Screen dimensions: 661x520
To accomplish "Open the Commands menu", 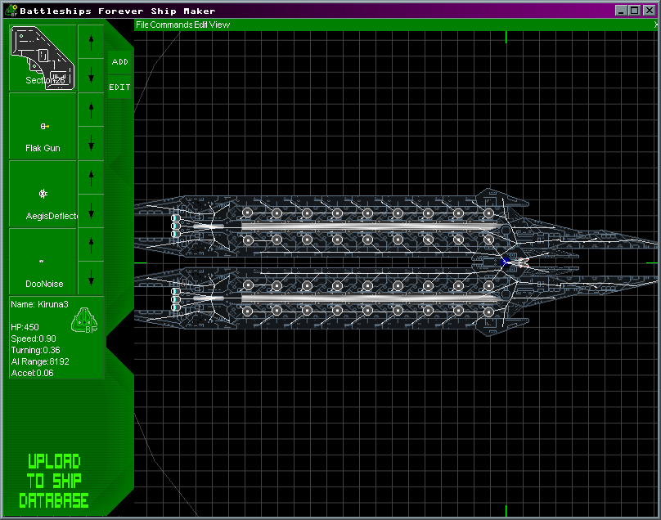I will tap(171, 25).
